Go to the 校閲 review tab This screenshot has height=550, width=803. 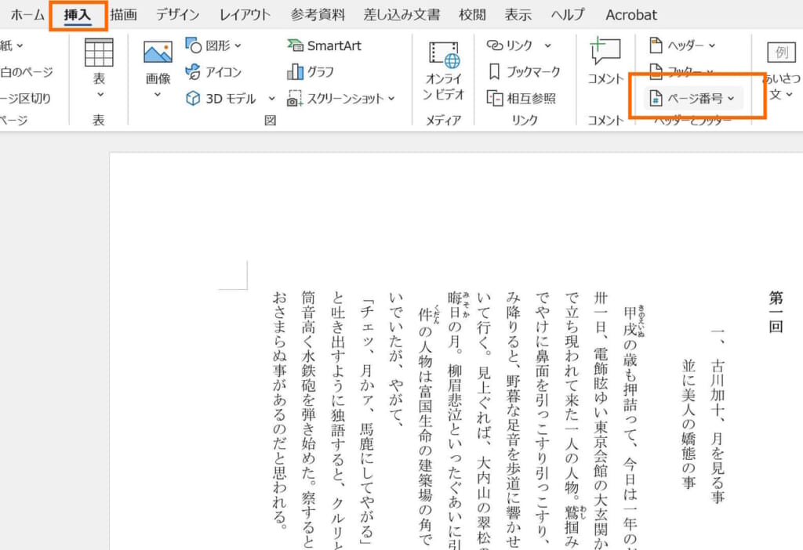click(472, 15)
